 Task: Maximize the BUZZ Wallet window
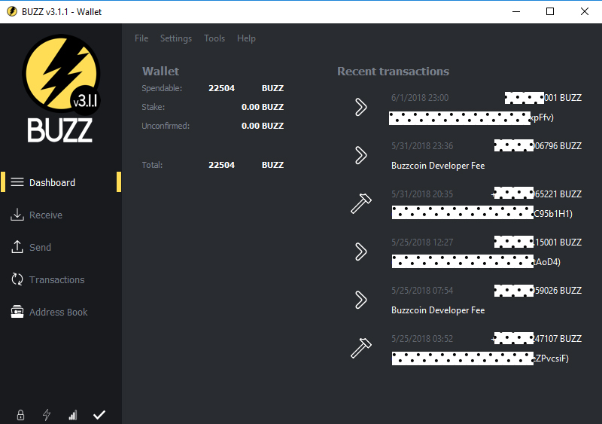point(550,11)
